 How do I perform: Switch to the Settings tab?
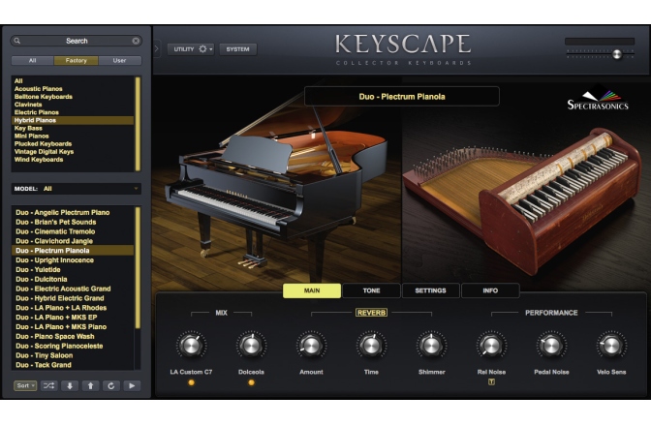coord(430,290)
